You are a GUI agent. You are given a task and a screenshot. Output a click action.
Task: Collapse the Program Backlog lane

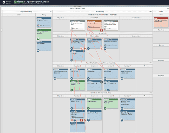(x=26, y=11)
